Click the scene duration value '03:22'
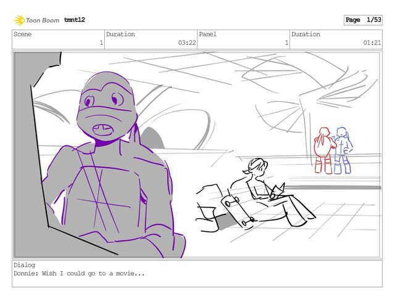The height and width of the screenshot is (305, 395). click(x=187, y=43)
